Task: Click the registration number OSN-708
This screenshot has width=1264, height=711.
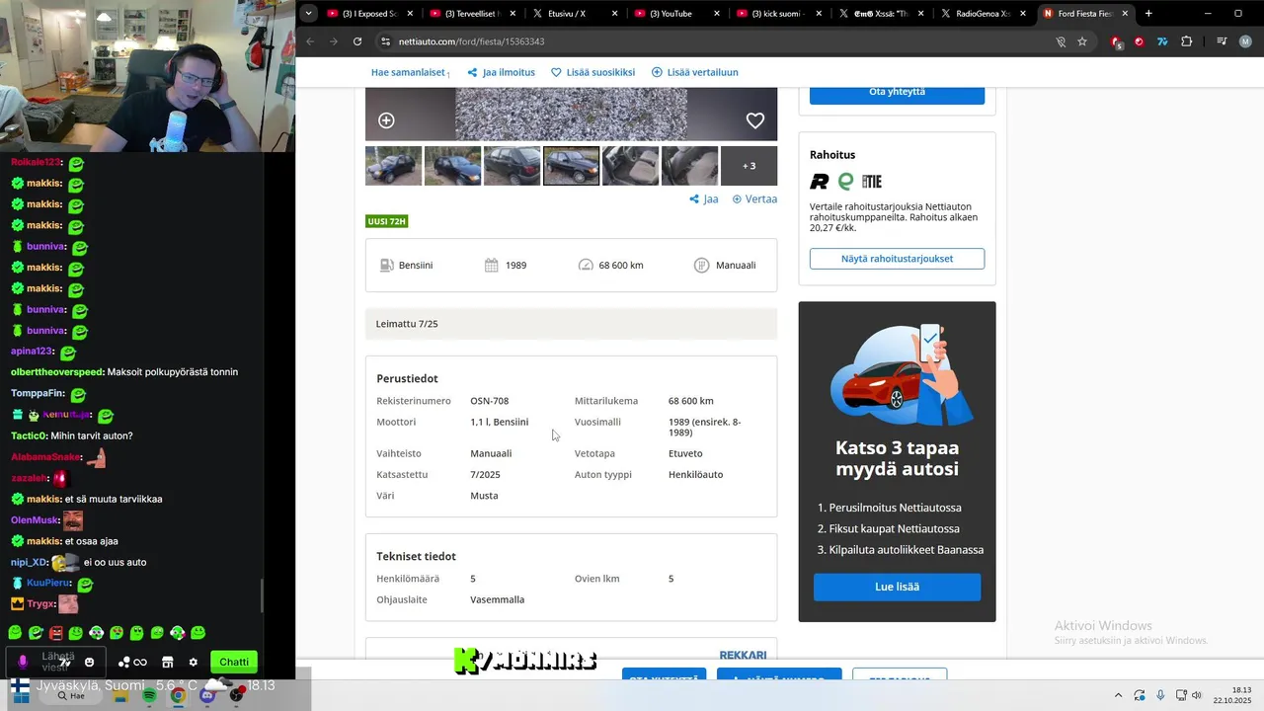Action: click(x=490, y=401)
